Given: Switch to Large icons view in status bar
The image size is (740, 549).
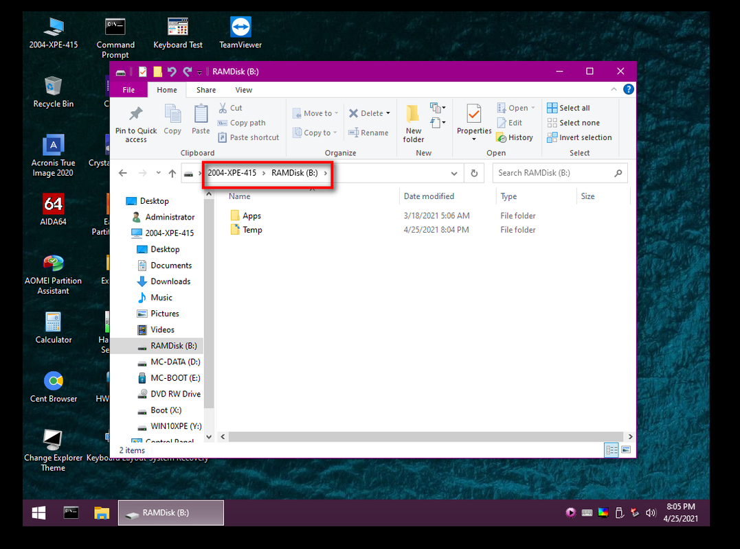Looking at the screenshot, I should [x=626, y=450].
